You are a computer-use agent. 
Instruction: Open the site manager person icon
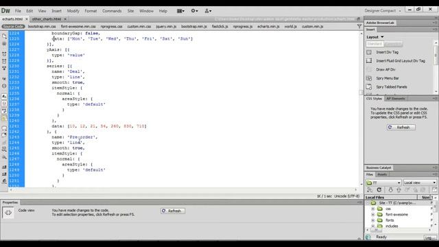click(208, 11)
